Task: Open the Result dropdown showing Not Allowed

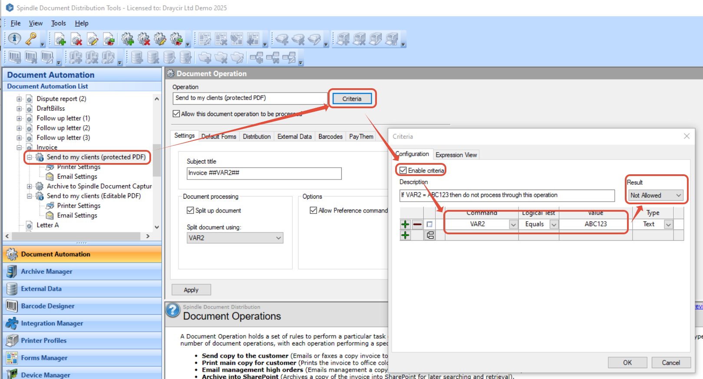Action: tap(656, 195)
